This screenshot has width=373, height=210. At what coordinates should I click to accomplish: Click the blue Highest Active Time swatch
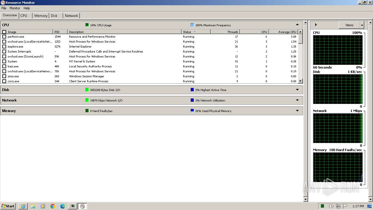(192, 90)
